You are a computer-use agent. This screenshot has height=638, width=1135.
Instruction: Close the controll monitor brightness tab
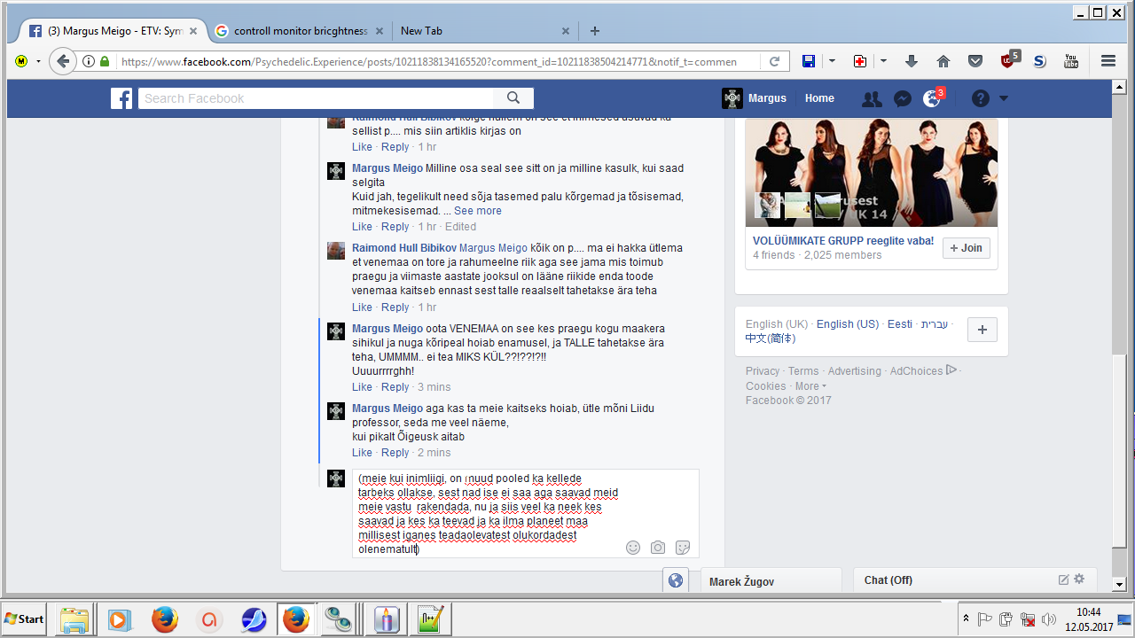(x=380, y=31)
